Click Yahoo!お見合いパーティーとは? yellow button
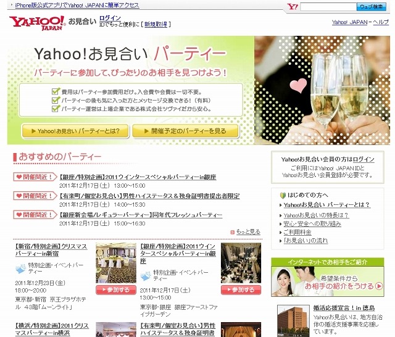 tap(75, 131)
